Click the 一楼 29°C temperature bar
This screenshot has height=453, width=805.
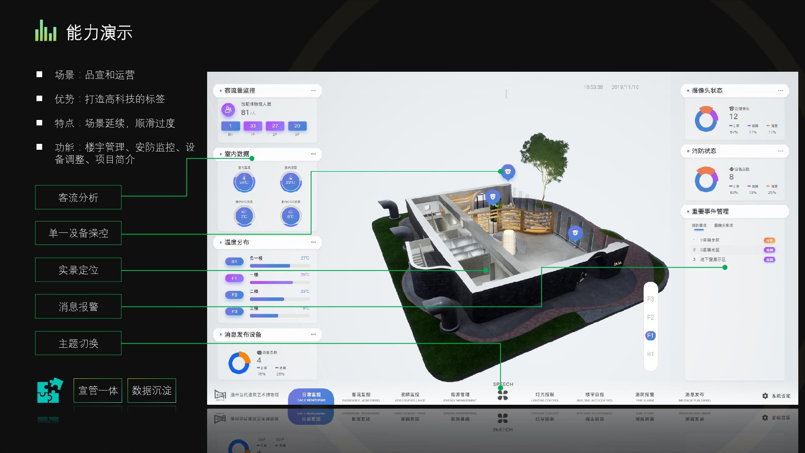pos(280,283)
